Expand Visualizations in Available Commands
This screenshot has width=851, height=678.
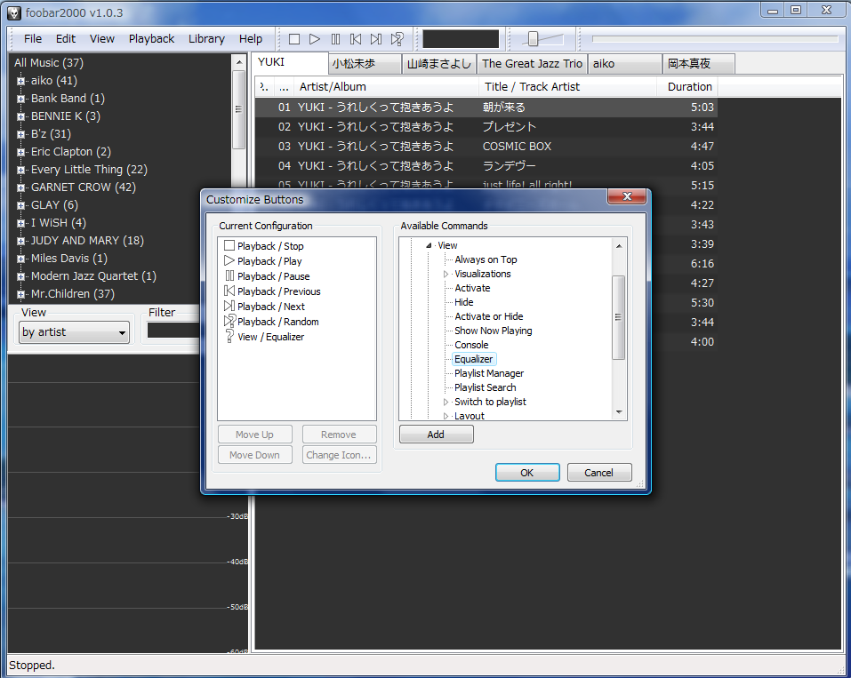(x=446, y=275)
